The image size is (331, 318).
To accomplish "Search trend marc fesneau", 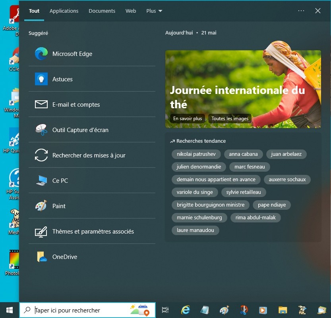I will pos(250,167).
